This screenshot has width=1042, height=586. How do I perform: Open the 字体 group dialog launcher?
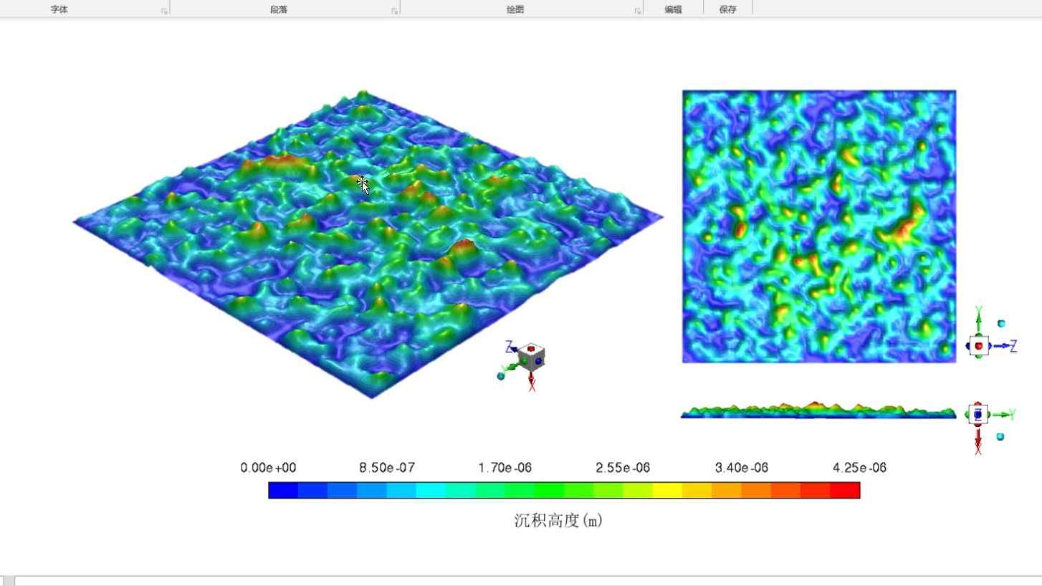click(x=164, y=11)
